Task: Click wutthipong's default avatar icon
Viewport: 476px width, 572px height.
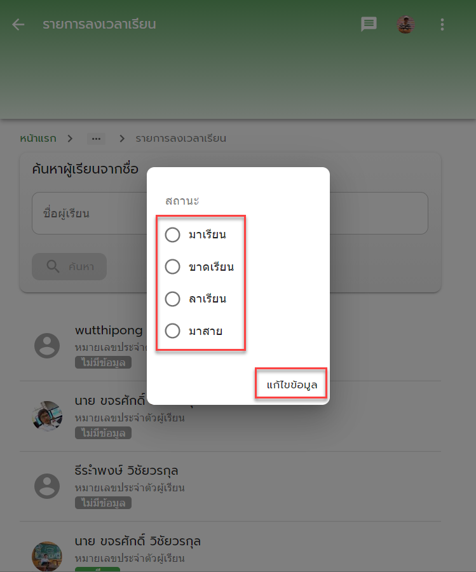Action: (47, 346)
